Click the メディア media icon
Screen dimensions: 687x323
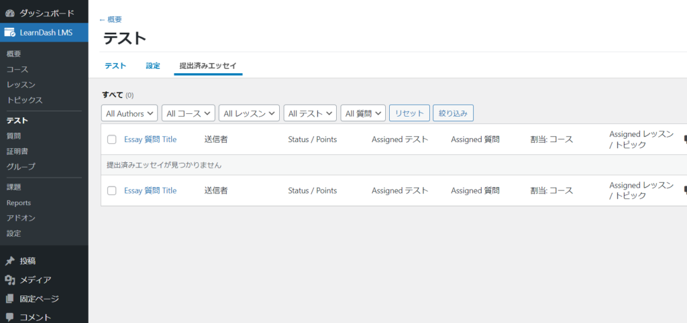(x=10, y=280)
